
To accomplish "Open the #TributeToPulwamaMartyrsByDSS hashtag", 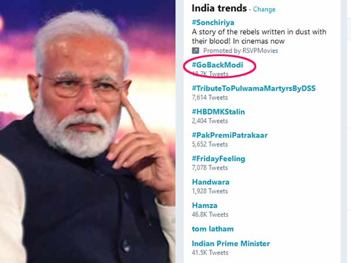I will pyautogui.click(x=253, y=88).
